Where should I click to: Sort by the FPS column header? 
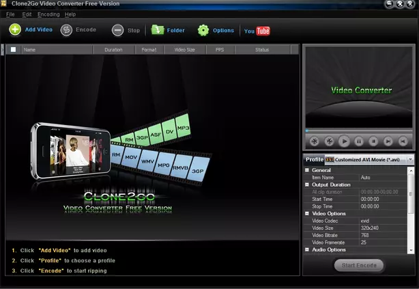point(220,50)
